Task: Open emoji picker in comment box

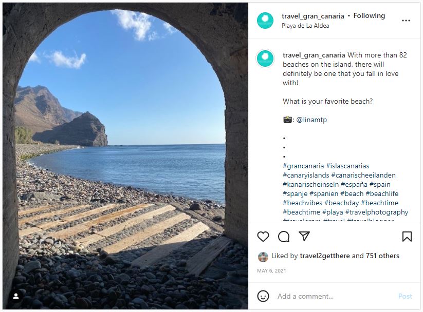Action: tap(263, 296)
